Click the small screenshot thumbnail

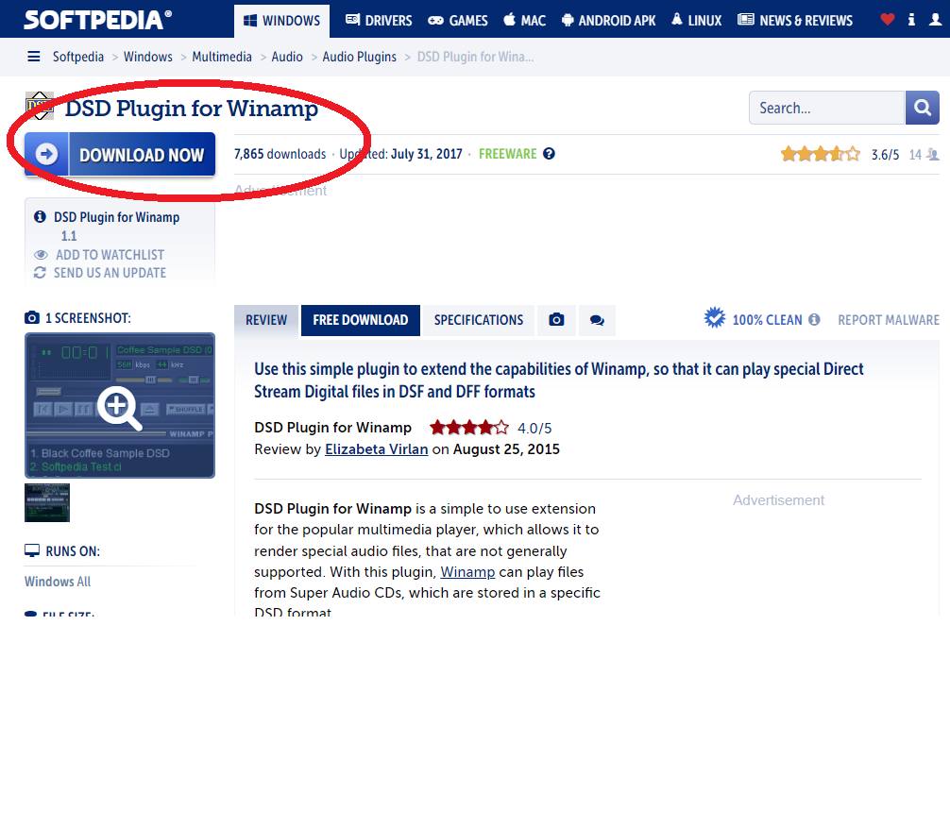pos(47,502)
